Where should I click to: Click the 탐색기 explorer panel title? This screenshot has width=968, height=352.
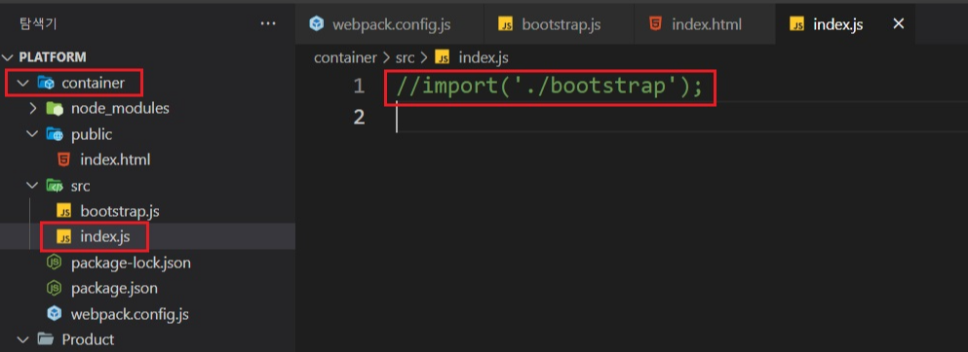pyautogui.click(x=38, y=24)
